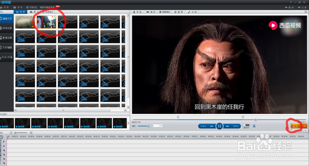Select the orange-highlighted video thumbnail

coord(47,22)
